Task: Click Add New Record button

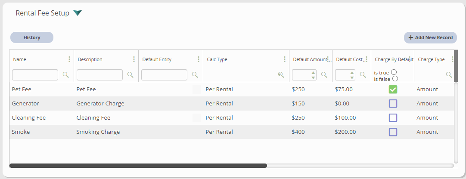Action: pyautogui.click(x=430, y=37)
